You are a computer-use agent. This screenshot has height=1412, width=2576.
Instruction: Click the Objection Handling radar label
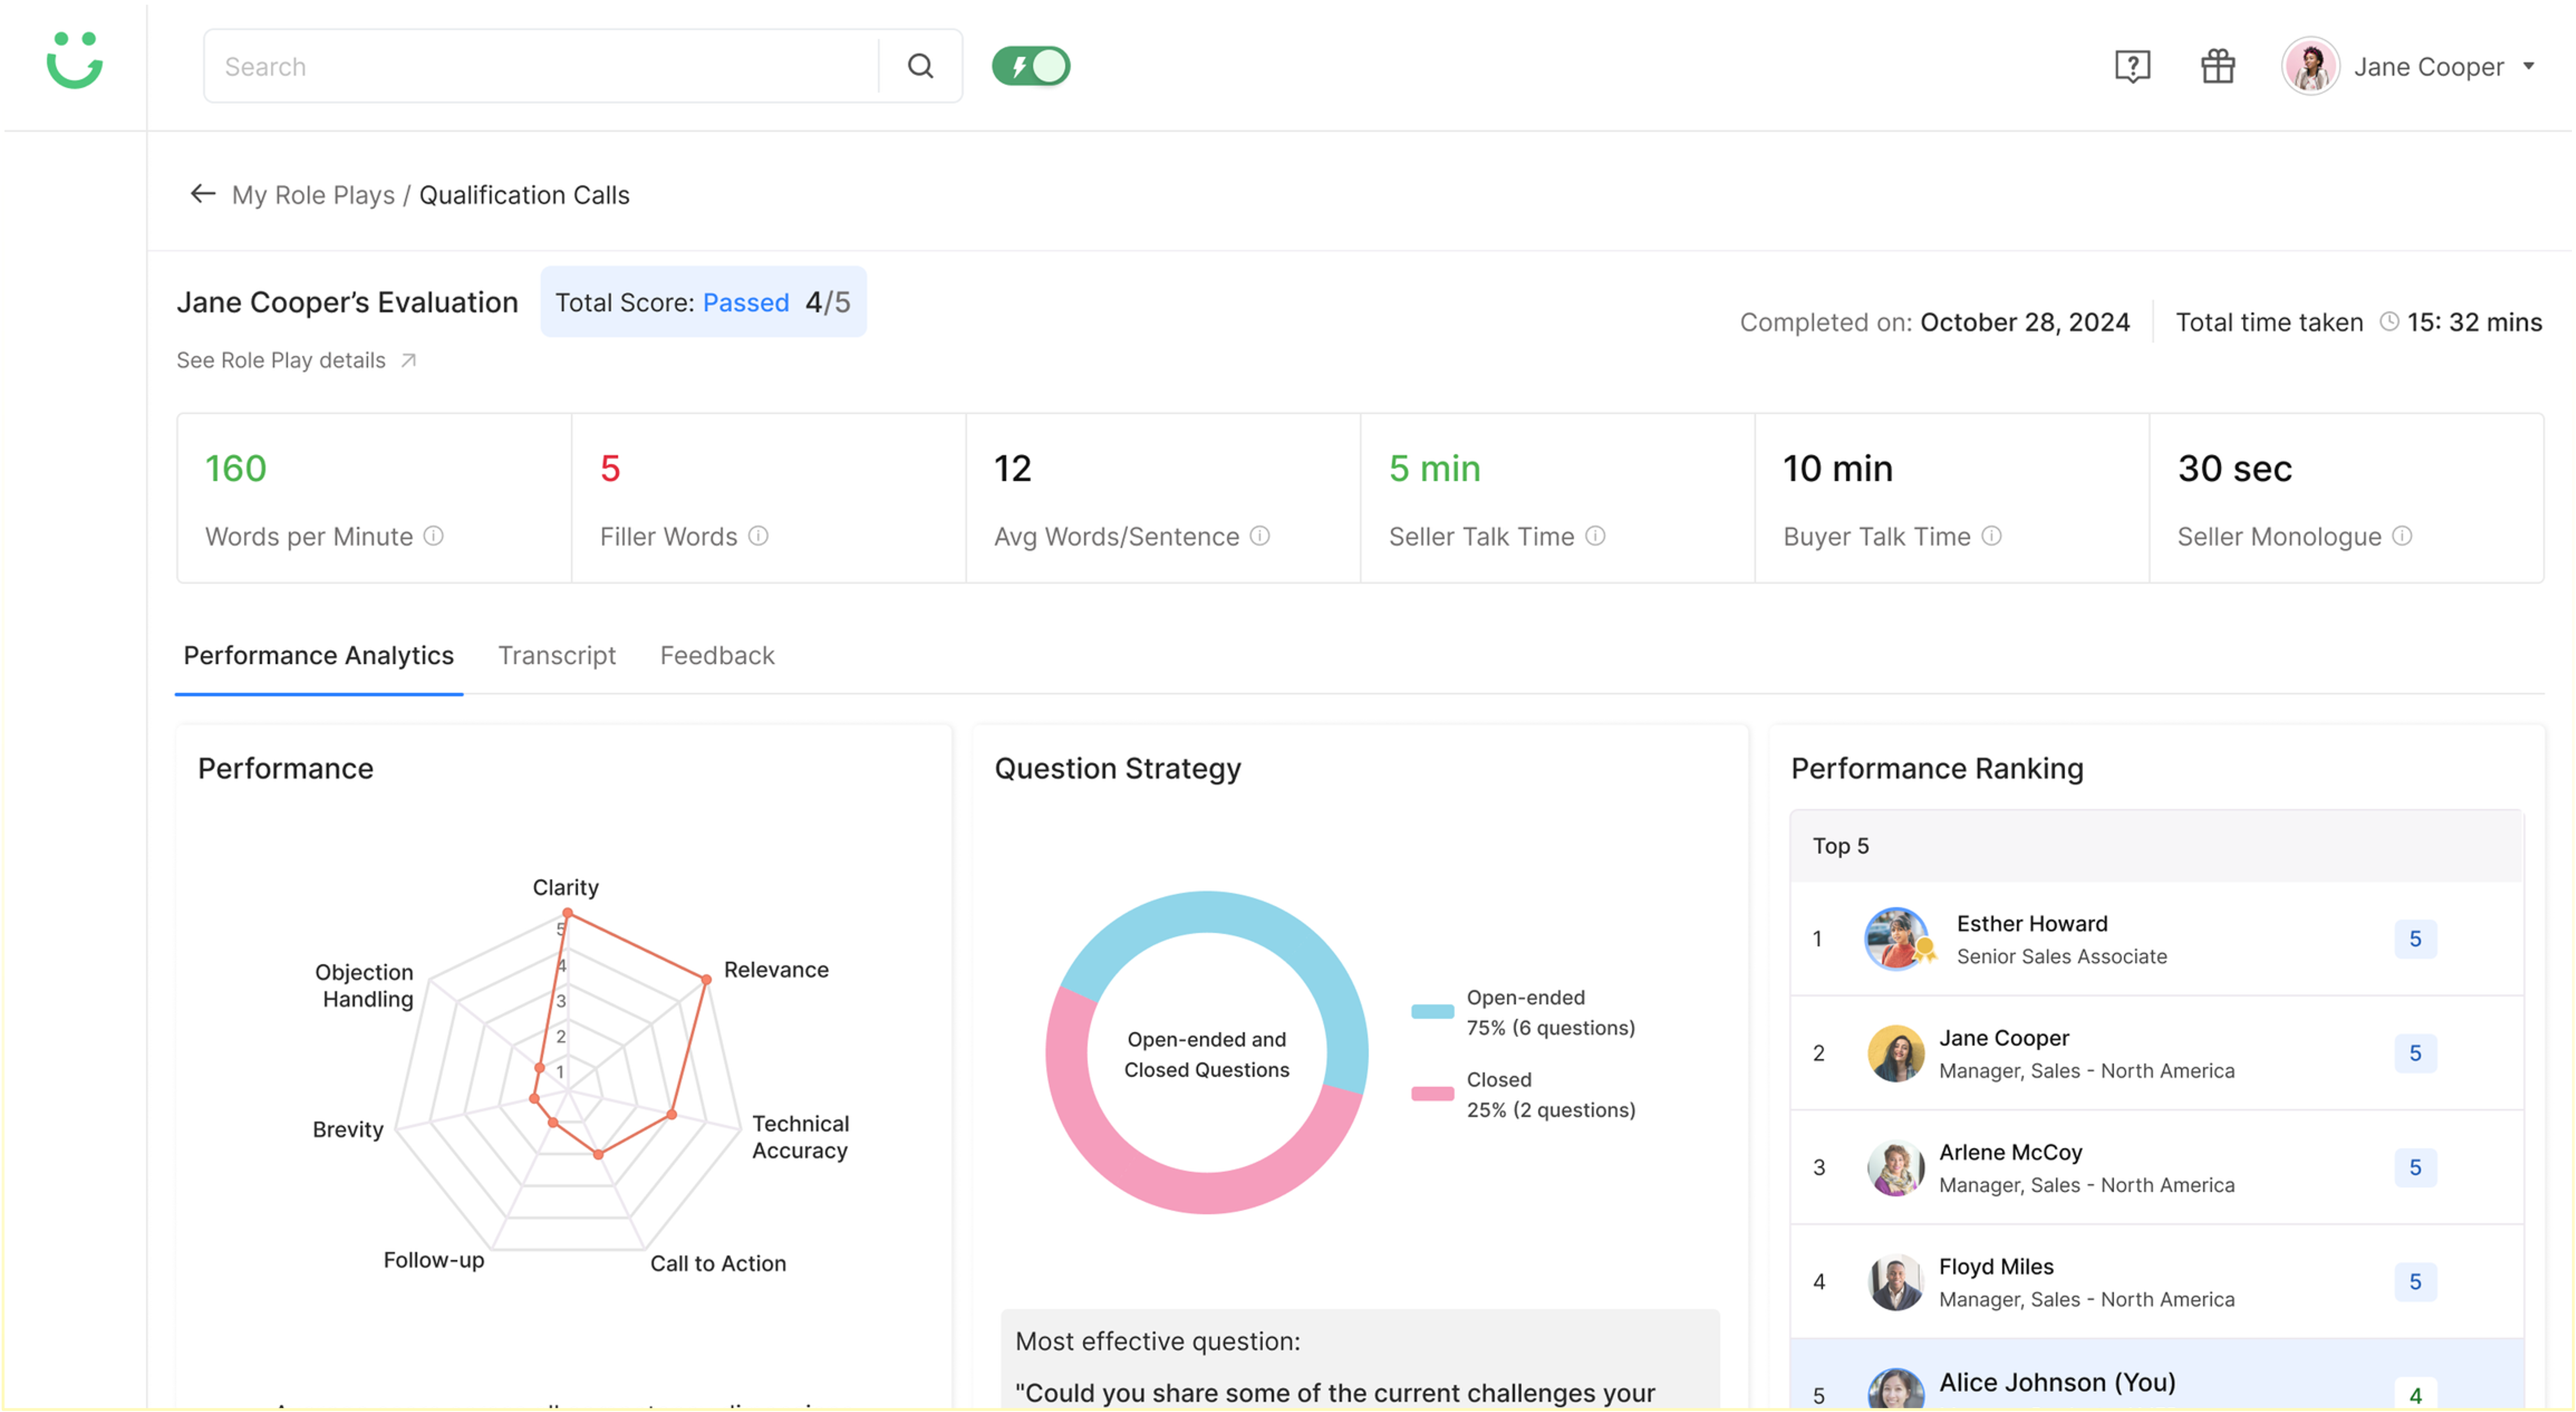(x=365, y=985)
